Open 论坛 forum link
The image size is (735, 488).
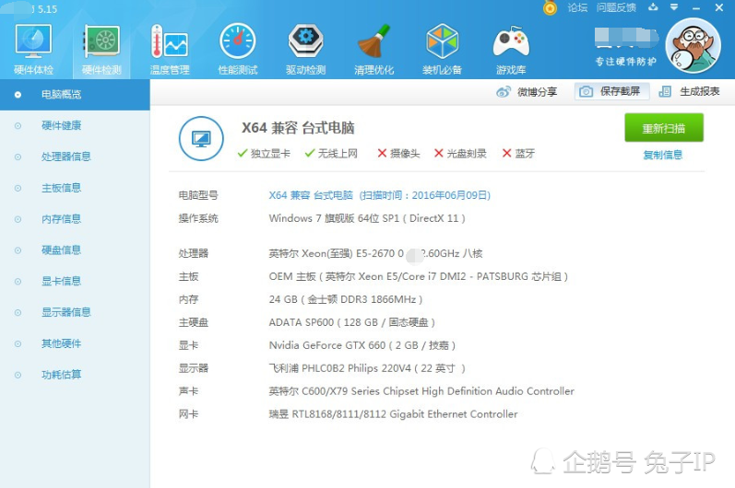tap(577, 7)
